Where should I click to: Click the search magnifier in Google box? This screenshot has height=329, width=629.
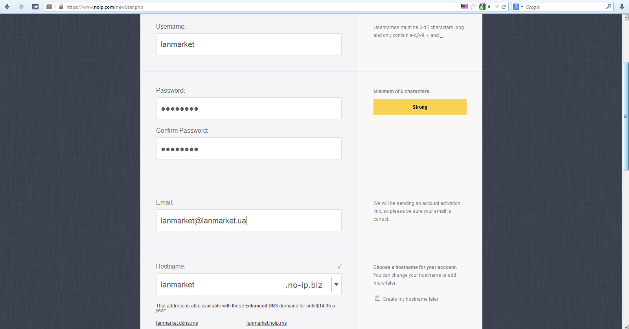tap(609, 7)
